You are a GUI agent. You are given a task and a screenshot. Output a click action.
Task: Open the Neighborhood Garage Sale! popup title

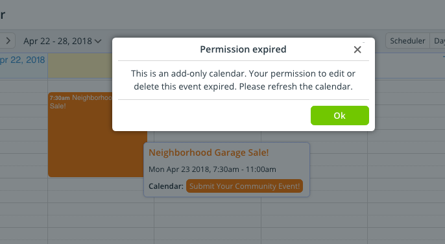(x=209, y=152)
